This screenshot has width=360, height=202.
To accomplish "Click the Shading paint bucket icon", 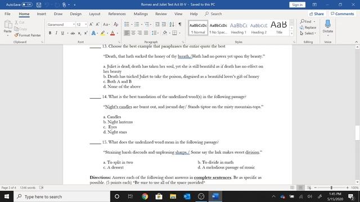I will [x=165, y=33].
